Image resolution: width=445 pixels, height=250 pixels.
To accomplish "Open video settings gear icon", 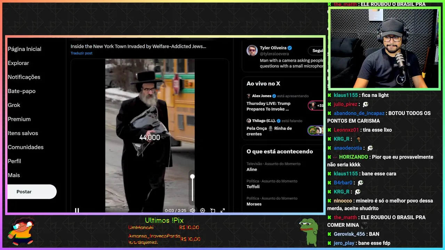I will 202,210.
